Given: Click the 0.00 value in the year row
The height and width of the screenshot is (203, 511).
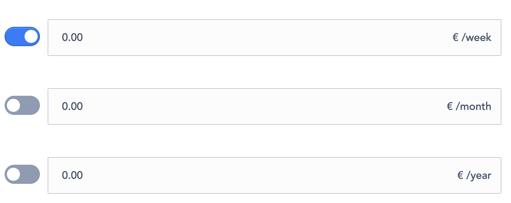Looking at the screenshot, I should 73,175.
